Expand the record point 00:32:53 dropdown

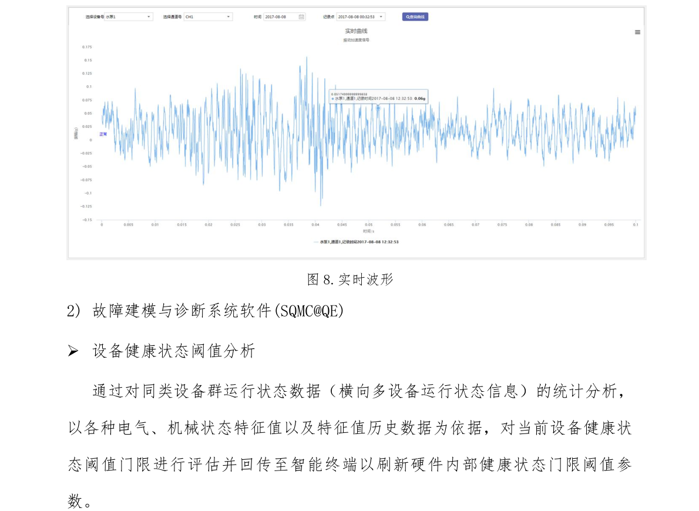click(361, 17)
